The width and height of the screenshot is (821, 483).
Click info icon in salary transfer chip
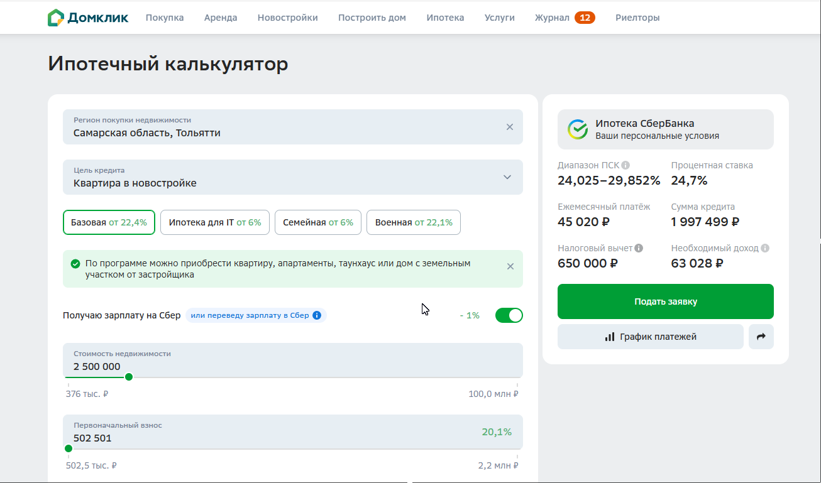[317, 315]
